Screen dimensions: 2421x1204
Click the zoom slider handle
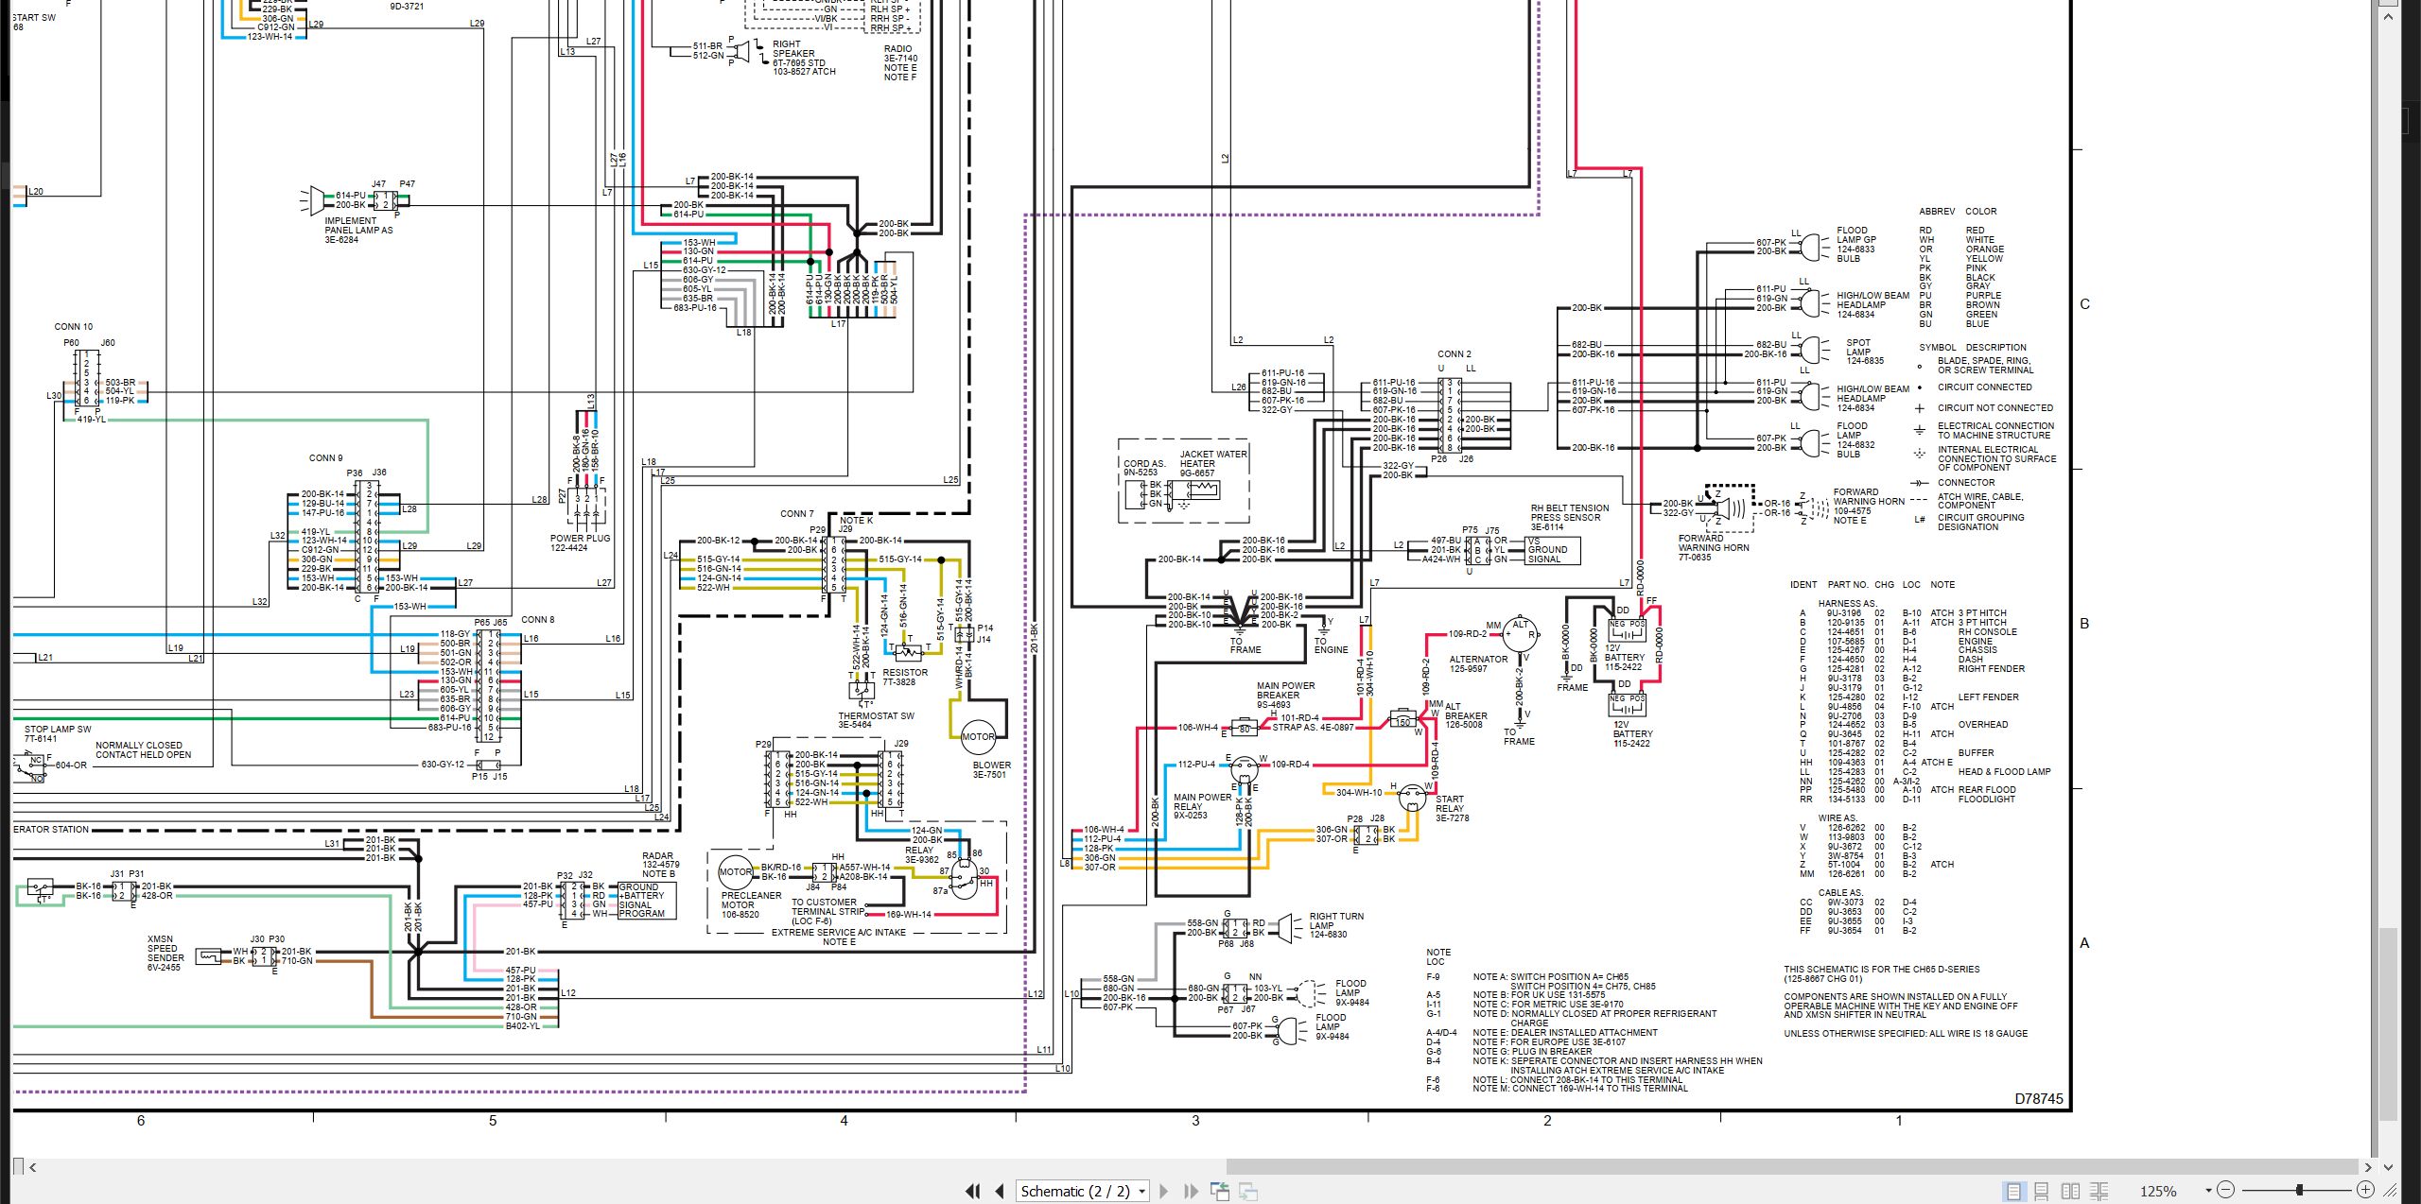pyautogui.click(x=2299, y=1190)
